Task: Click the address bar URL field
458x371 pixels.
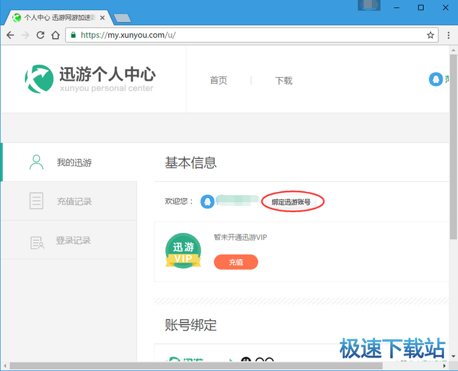Action: (251, 35)
